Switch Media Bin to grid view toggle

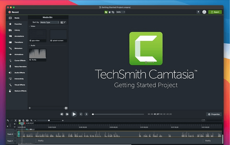click(66, 108)
